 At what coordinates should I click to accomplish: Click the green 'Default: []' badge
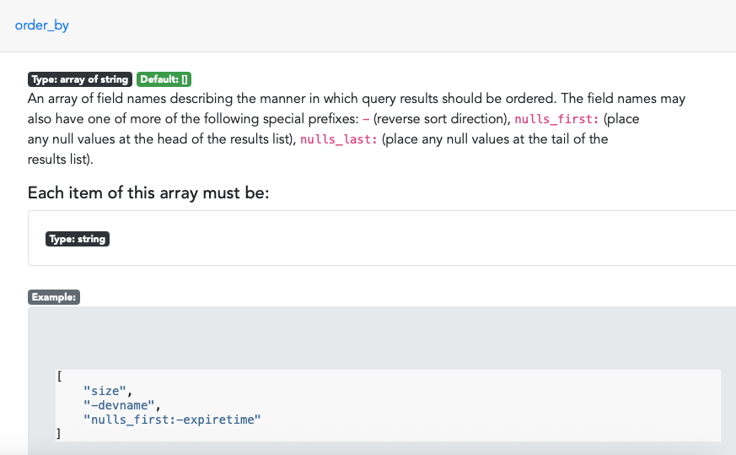[164, 79]
